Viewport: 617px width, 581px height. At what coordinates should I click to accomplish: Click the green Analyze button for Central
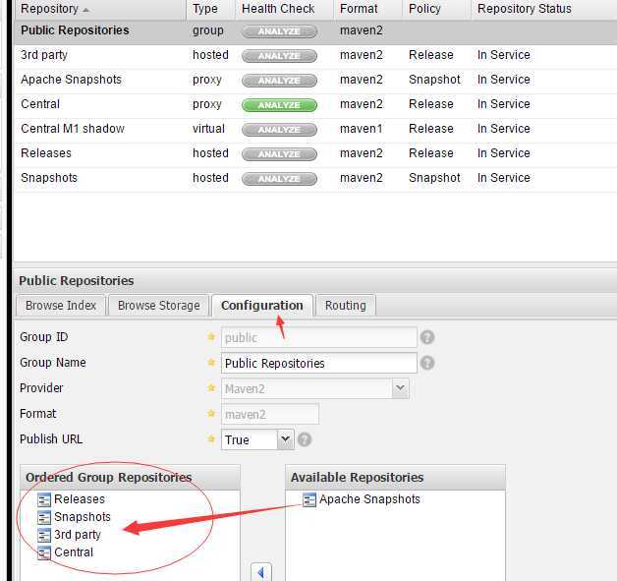(279, 105)
